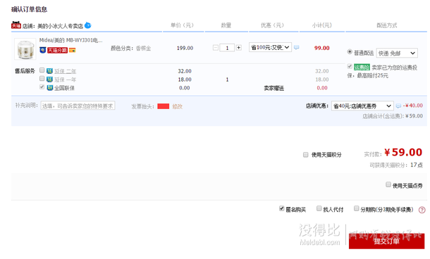
Task: Open the rice cooker product thumbnail
Action: (25, 49)
